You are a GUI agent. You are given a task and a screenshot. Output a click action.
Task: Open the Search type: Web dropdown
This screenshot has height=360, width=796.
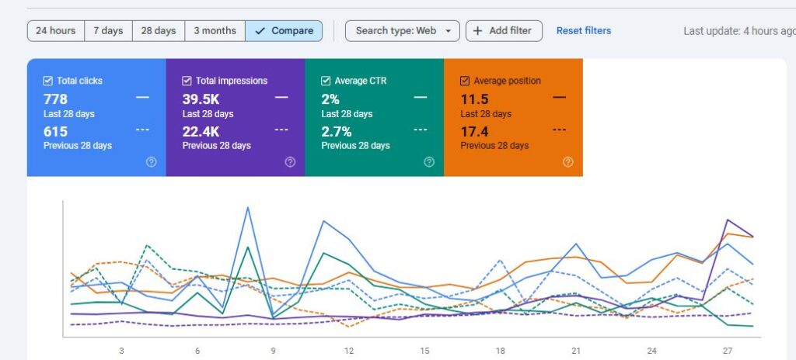403,31
